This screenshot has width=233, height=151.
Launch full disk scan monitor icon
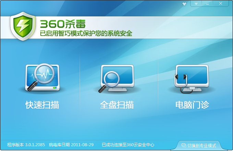pyautogui.click(x=116, y=79)
